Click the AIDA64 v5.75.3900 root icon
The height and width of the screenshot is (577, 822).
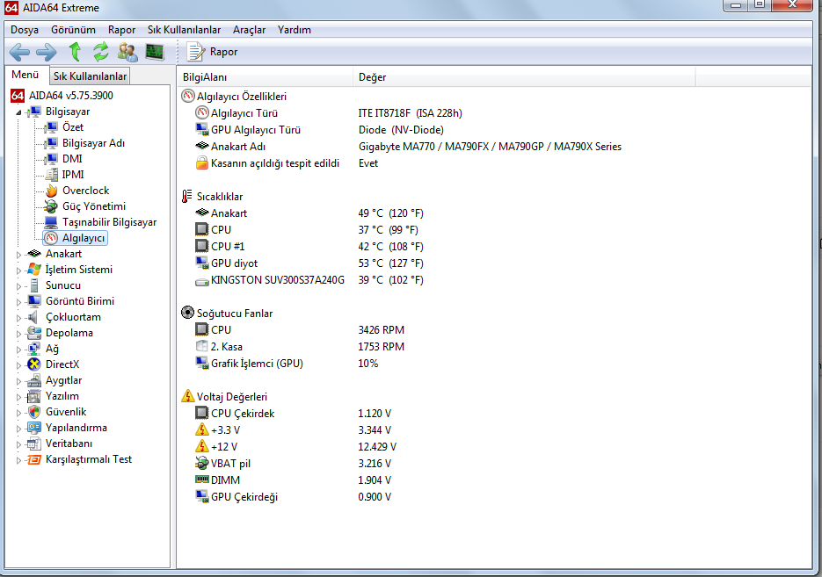(18, 96)
